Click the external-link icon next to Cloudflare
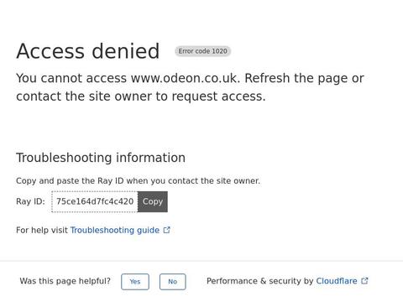 [x=364, y=280]
